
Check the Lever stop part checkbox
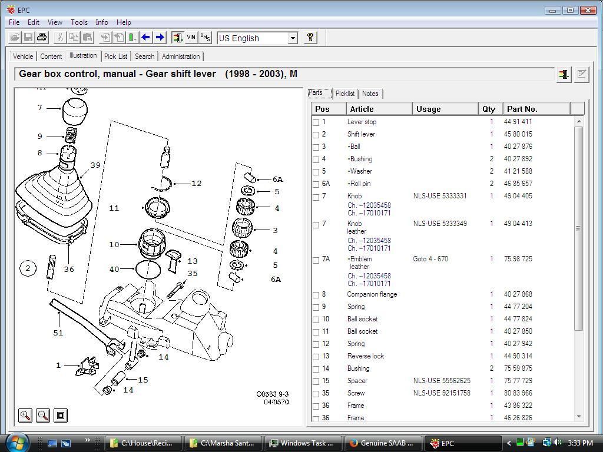[x=316, y=122]
